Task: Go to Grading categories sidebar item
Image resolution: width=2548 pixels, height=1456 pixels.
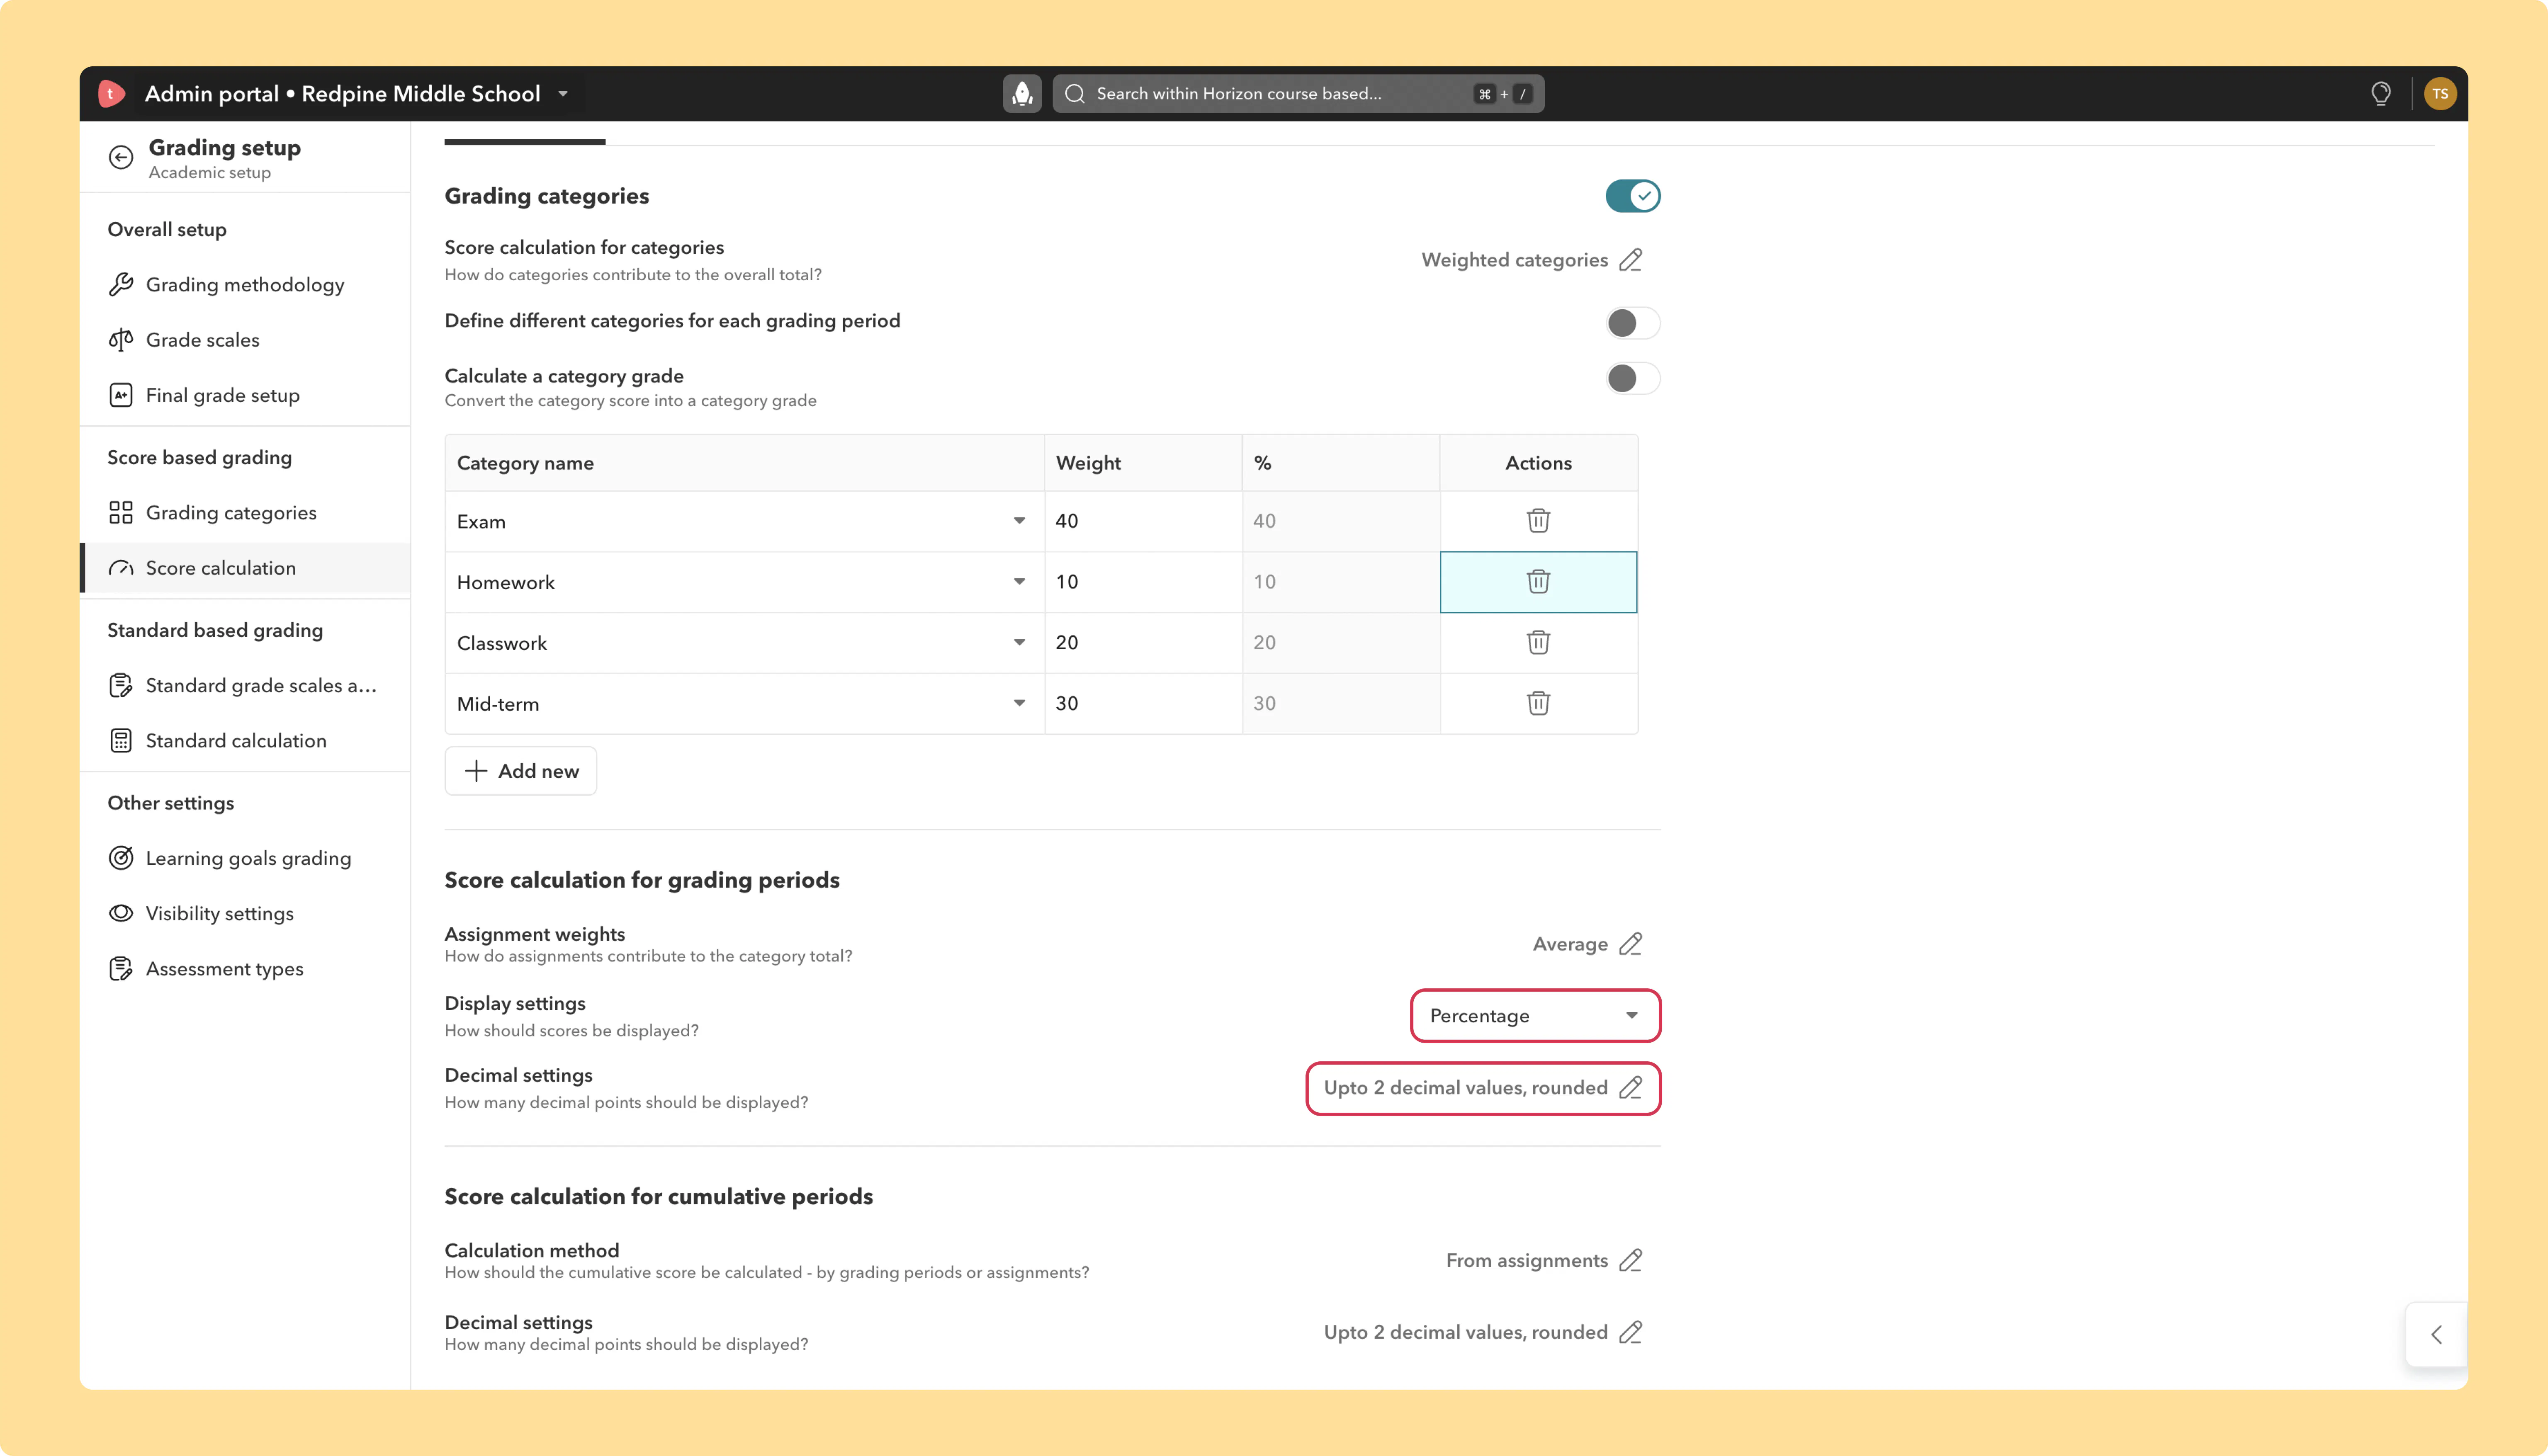Action: (245, 513)
